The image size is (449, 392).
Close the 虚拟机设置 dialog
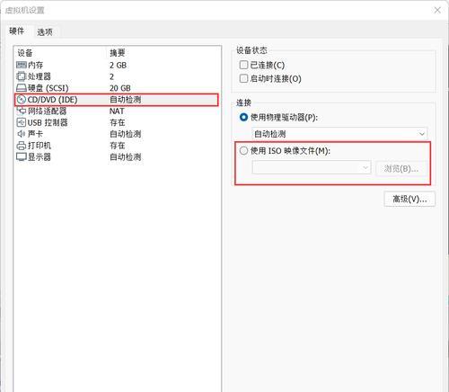pos(437,10)
